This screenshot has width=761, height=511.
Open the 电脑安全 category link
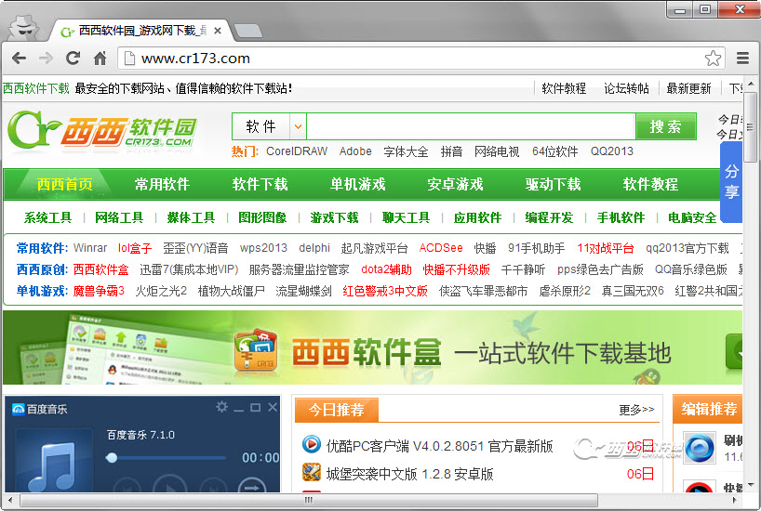[692, 217]
